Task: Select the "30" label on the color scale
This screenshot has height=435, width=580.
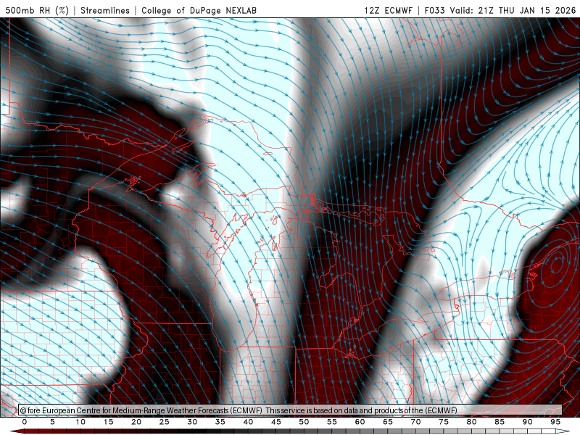Action: 192,422
